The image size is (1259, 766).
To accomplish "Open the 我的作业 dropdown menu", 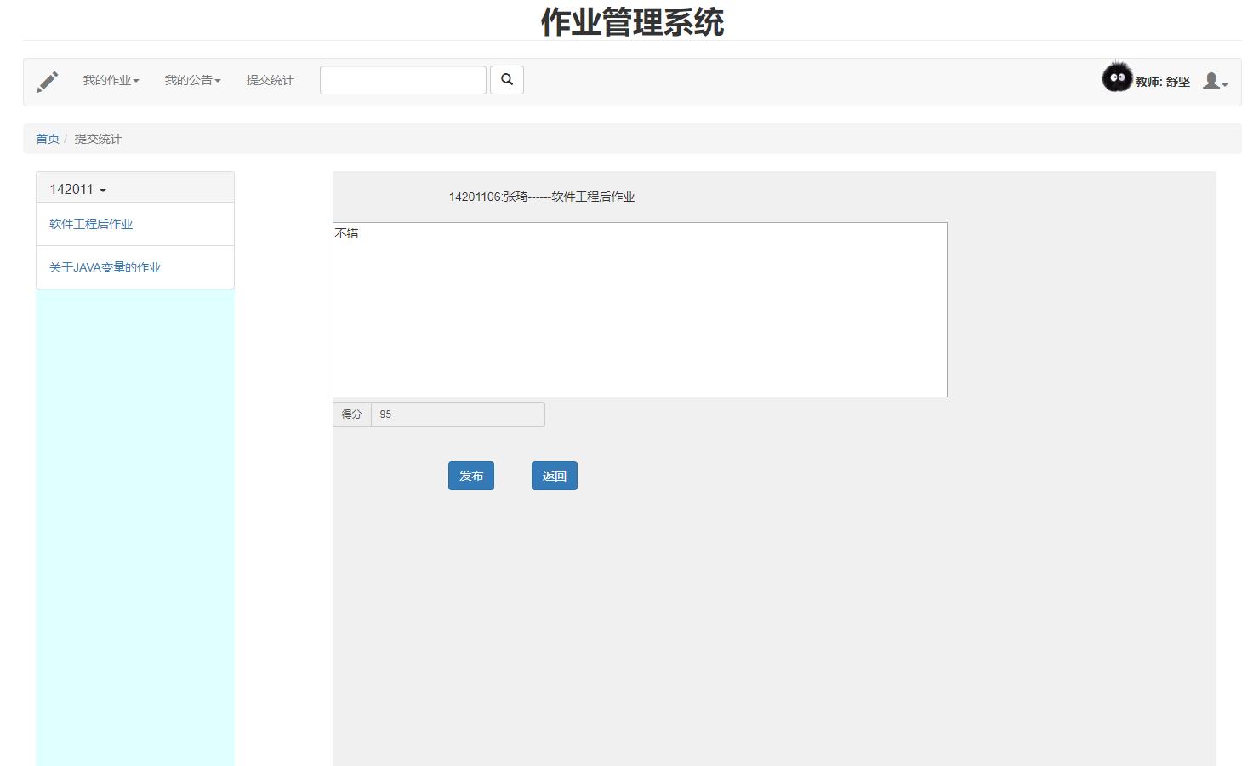I will [x=110, y=80].
